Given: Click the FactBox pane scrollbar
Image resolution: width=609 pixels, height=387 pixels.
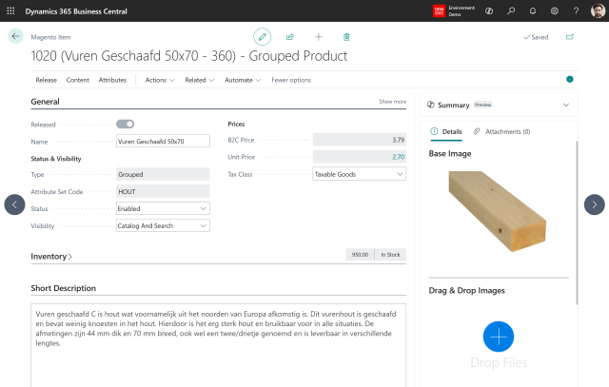Looking at the screenshot, I should [577, 223].
